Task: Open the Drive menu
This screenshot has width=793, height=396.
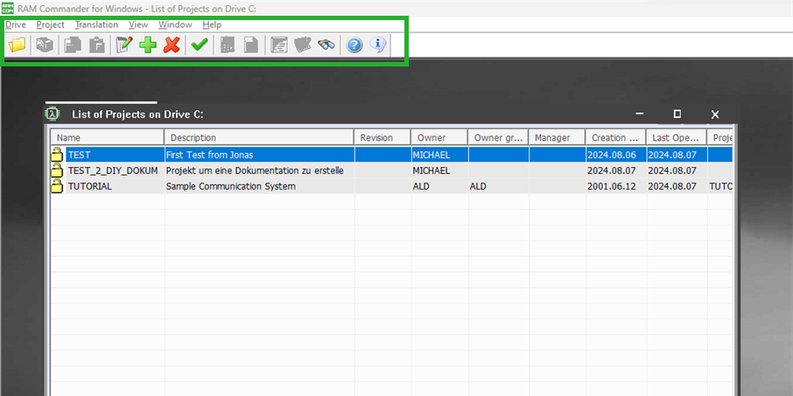Action: click(x=16, y=24)
